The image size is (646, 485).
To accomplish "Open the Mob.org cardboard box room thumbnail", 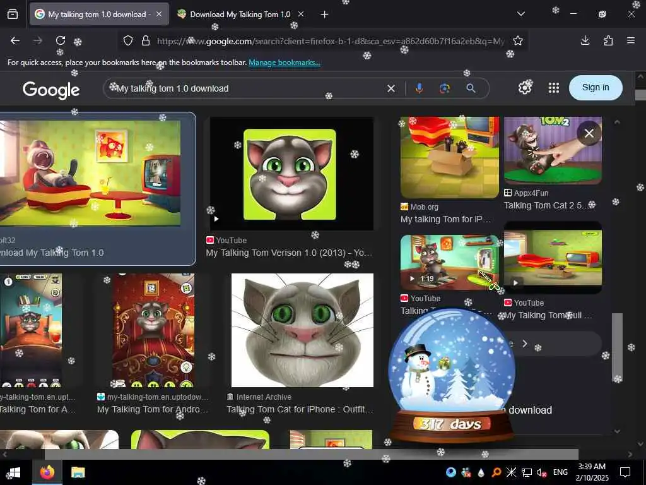I will click(x=449, y=157).
